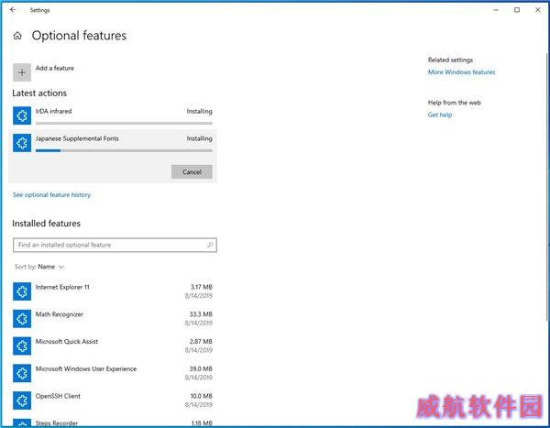Image resolution: width=550 pixels, height=428 pixels.
Task: Click the 2.87 MB size value
Action: 201,341
